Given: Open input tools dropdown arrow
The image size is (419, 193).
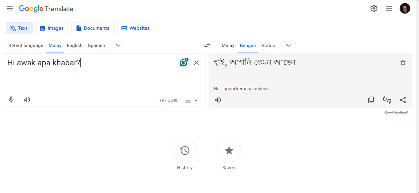Looking at the screenshot, I should click(x=196, y=101).
